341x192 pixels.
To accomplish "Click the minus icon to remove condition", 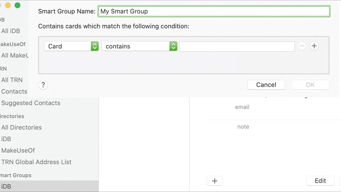I will point(302,46).
